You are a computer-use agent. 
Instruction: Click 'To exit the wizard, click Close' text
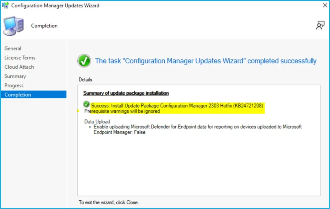tap(109, 203)
